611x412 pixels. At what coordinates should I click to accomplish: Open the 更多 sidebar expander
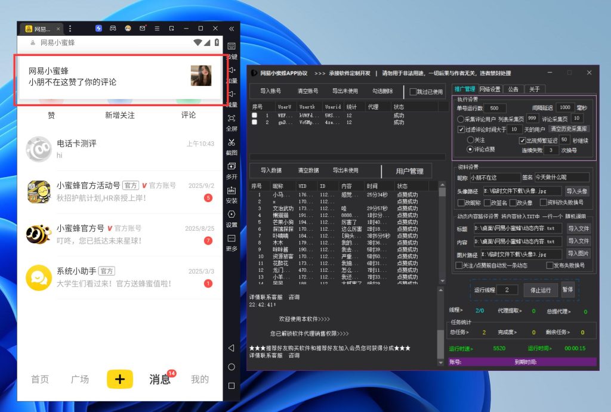pos(232,238)
